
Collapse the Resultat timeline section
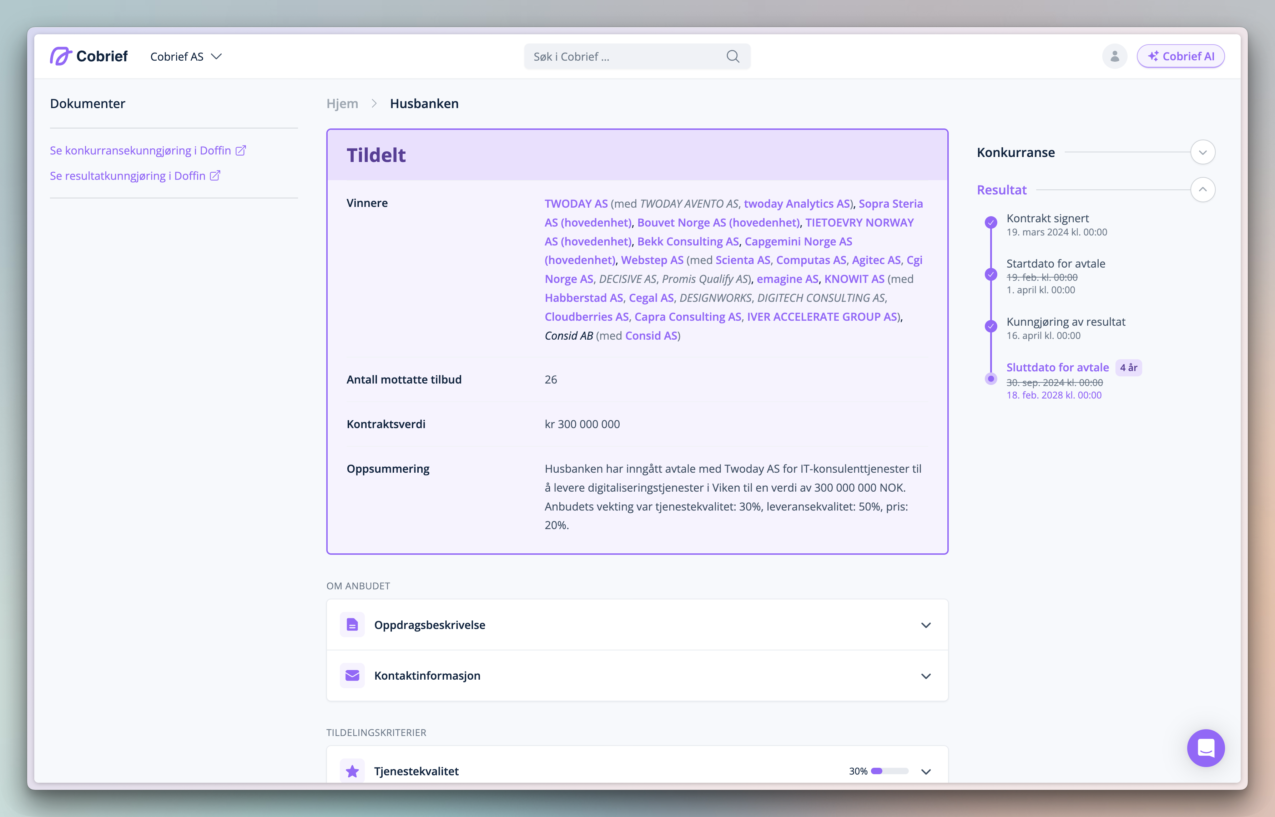[1202, 190]
